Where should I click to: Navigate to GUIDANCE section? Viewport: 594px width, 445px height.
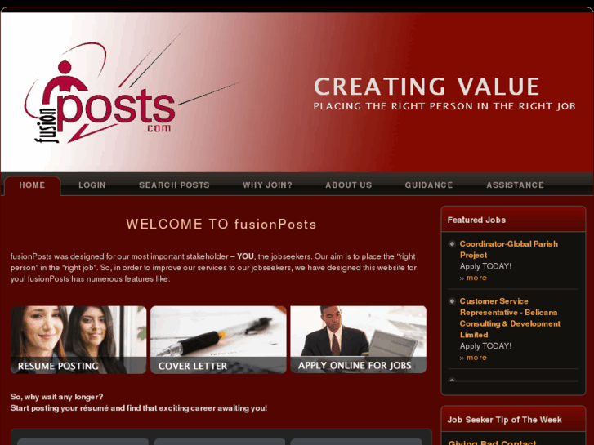click(x=429, y=185)
